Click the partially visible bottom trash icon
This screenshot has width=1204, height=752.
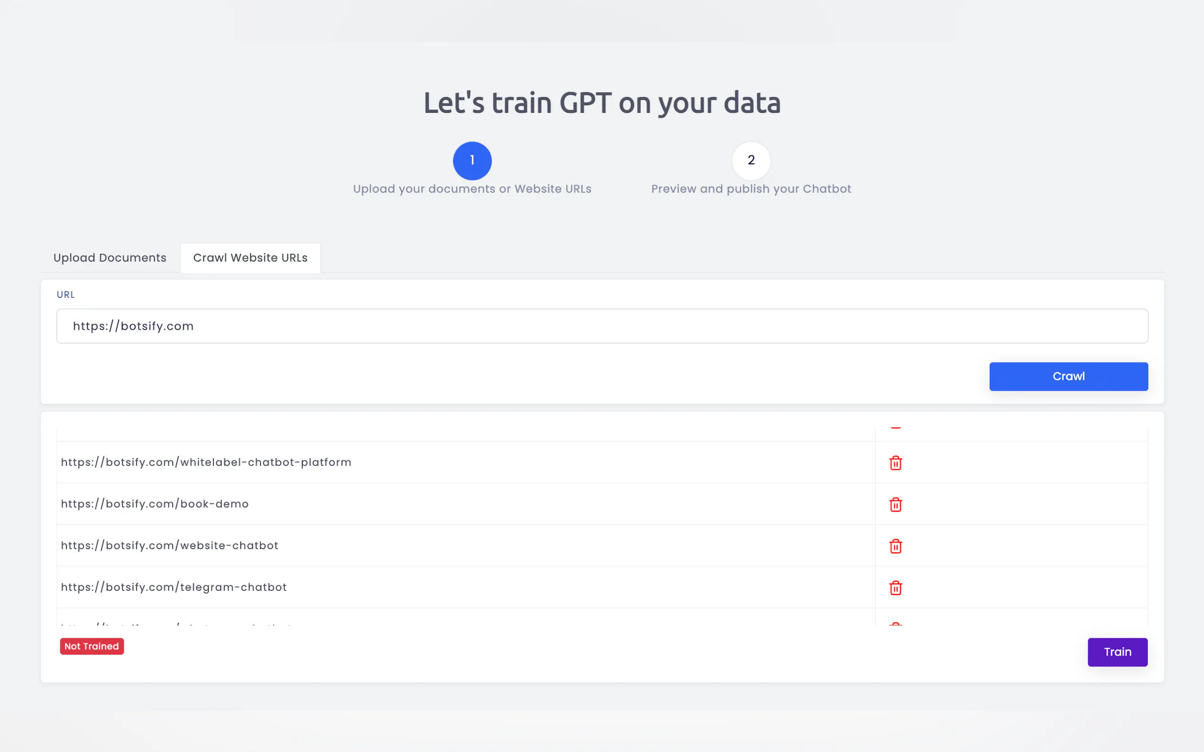pos(895,624)
